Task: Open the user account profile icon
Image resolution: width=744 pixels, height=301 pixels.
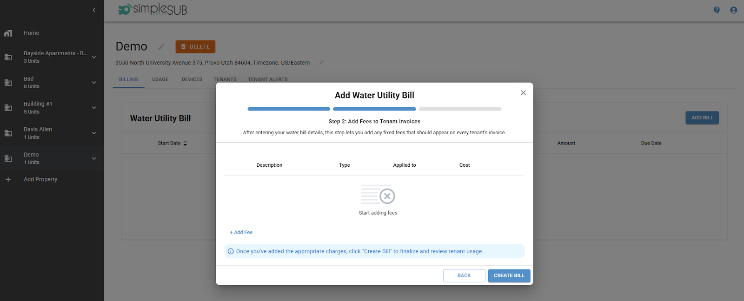Action: [x=733, y=10]
